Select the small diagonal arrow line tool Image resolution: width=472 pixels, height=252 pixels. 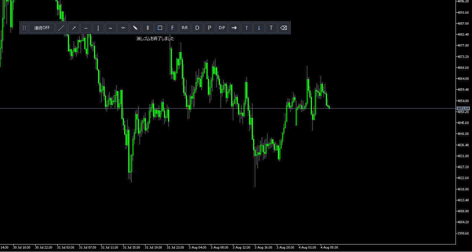(x=74, y=28)
